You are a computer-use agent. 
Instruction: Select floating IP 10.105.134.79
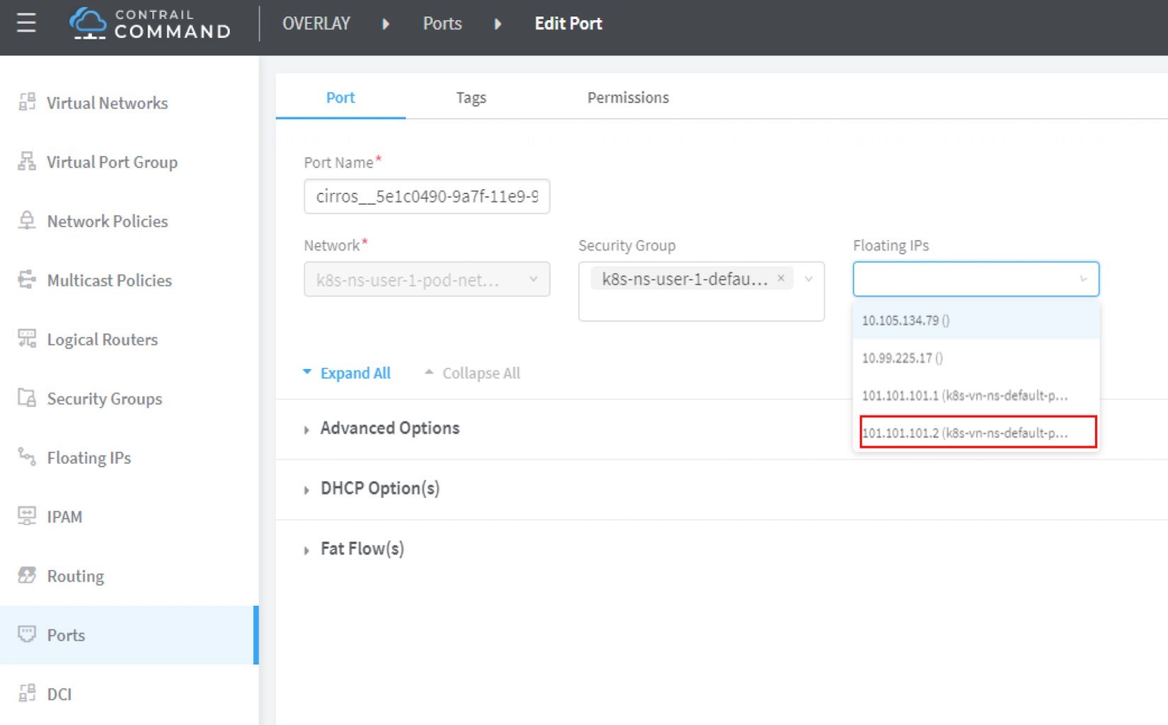tap(976, 320)
